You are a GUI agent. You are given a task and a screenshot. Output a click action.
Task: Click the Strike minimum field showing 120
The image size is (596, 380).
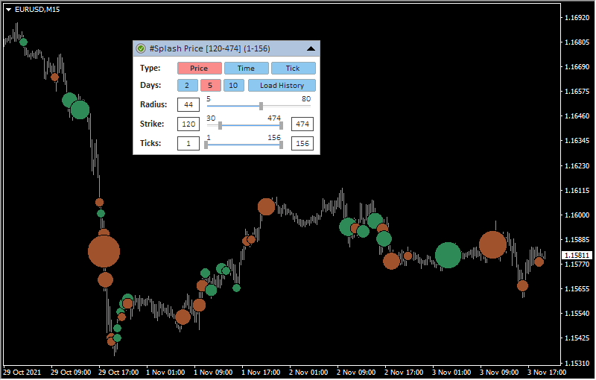tap(188, 124)
